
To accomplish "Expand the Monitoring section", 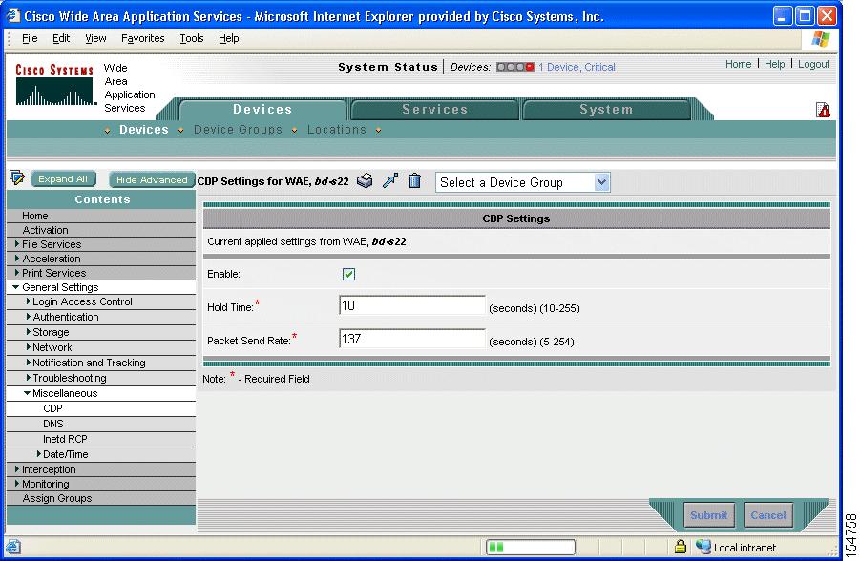I will tap(17, 484).
